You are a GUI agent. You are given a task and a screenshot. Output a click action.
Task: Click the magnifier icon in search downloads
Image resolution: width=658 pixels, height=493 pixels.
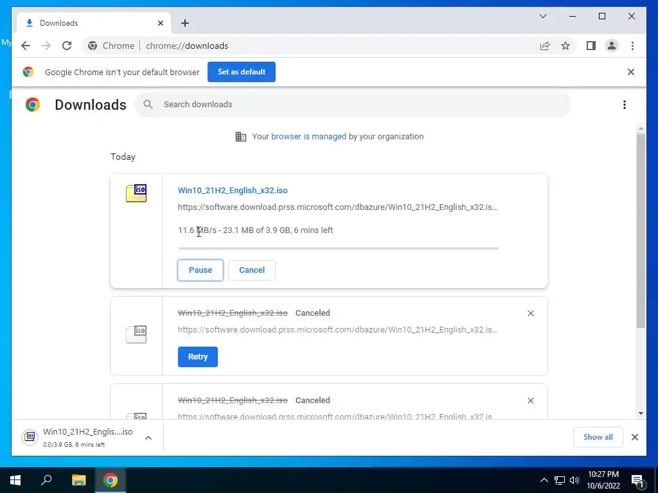pos(148,105)
